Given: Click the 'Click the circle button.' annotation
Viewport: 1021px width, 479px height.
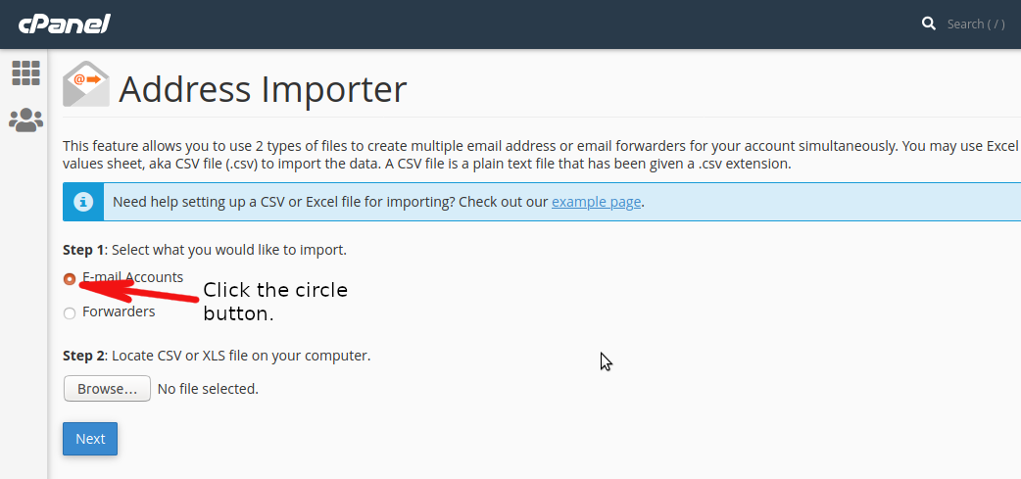Looking at the screenshot, I should 275,302.
